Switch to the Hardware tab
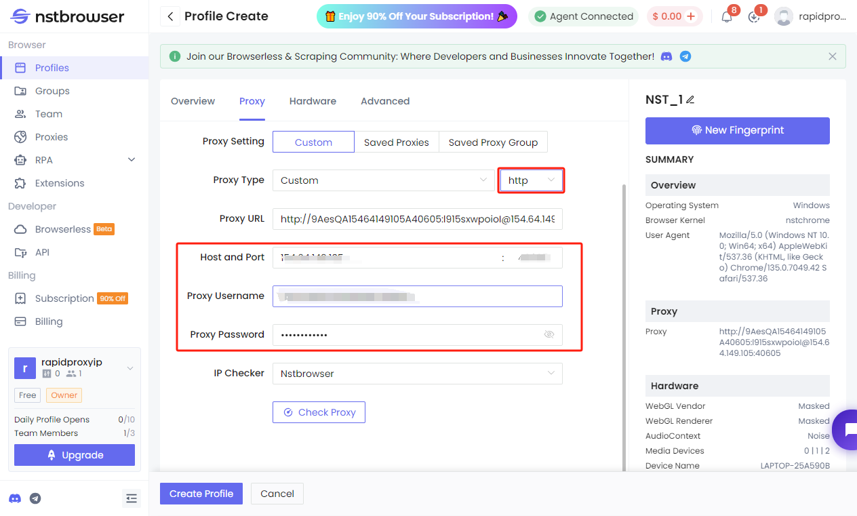Screen dimensions: 857x516 (313, 101)
